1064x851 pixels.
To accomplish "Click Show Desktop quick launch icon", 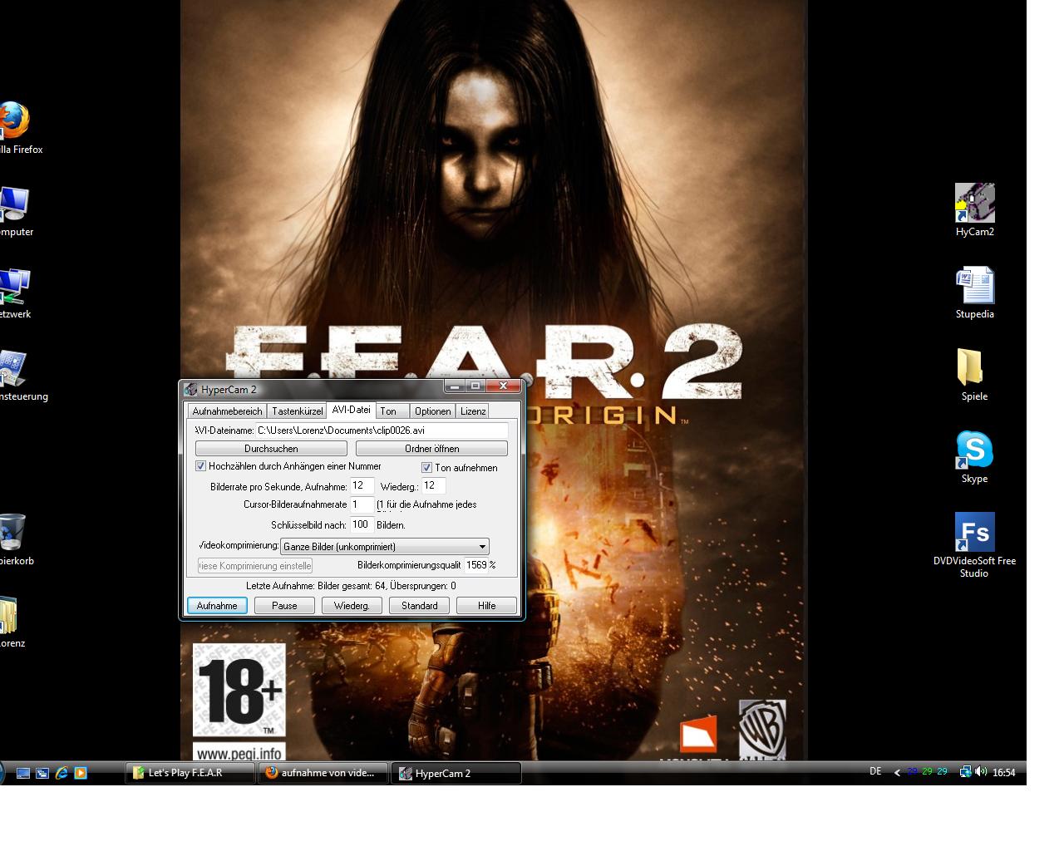I will 23,773.
